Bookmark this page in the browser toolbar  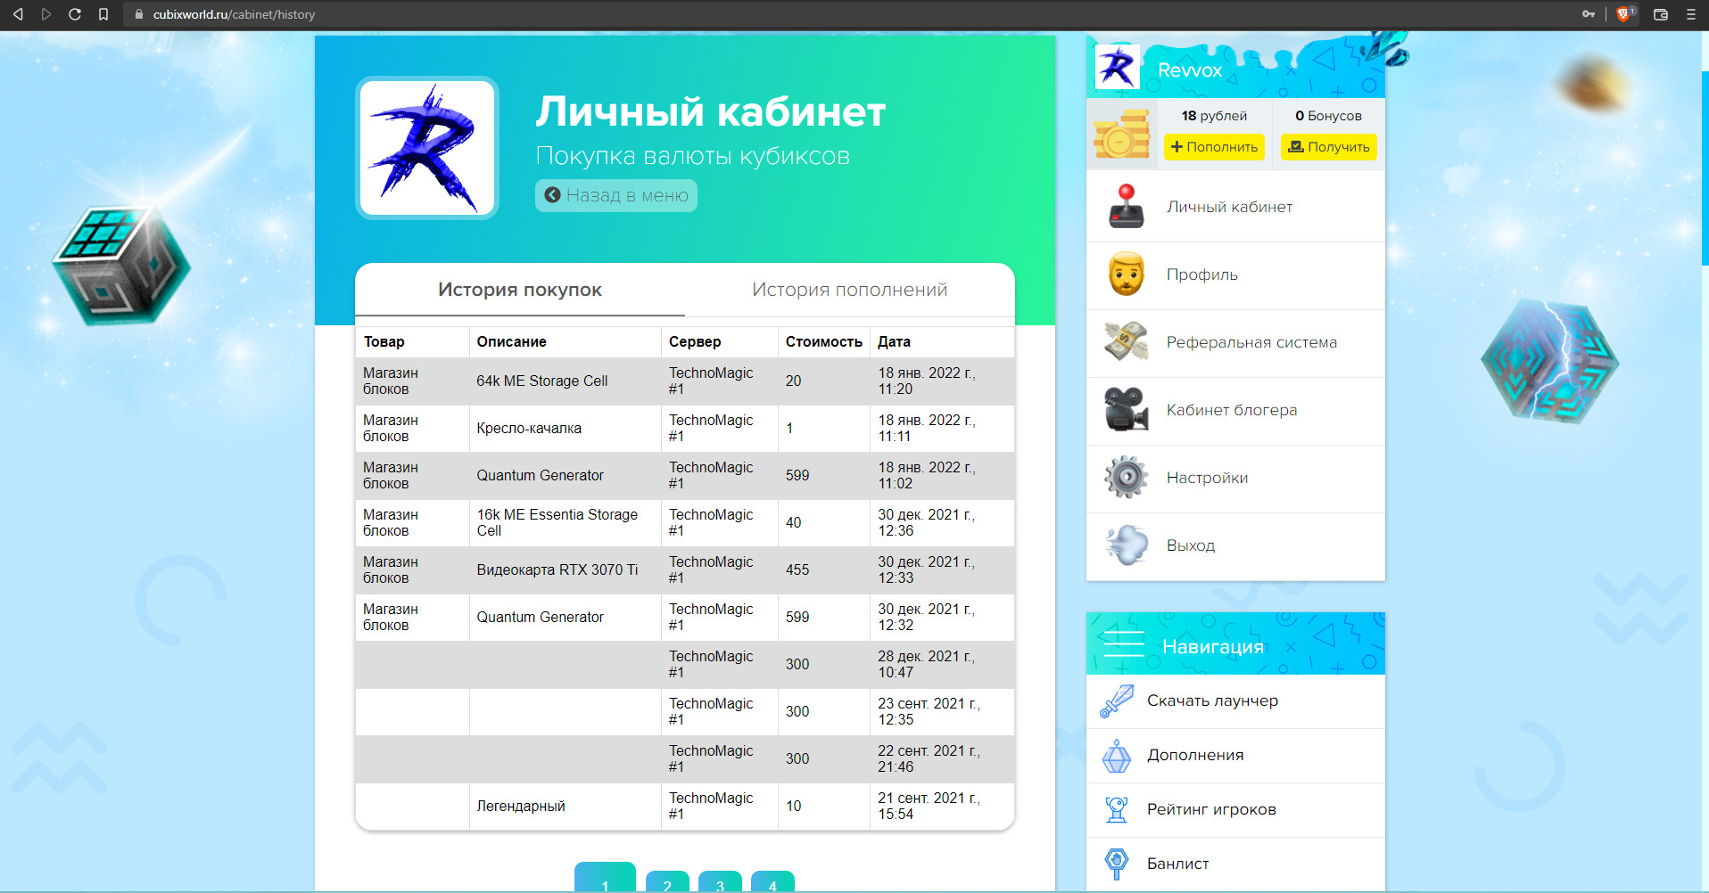coord(103,14)
